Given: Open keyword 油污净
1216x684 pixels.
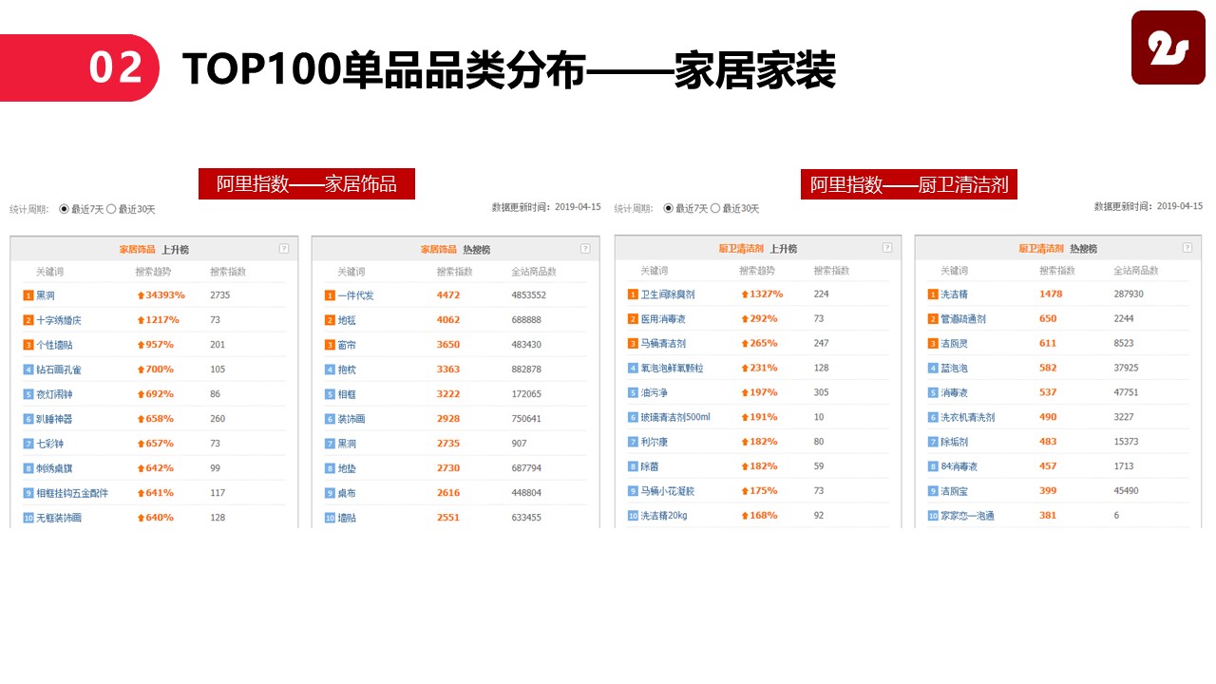Looking at the screenshot, I should pos(655,393).
